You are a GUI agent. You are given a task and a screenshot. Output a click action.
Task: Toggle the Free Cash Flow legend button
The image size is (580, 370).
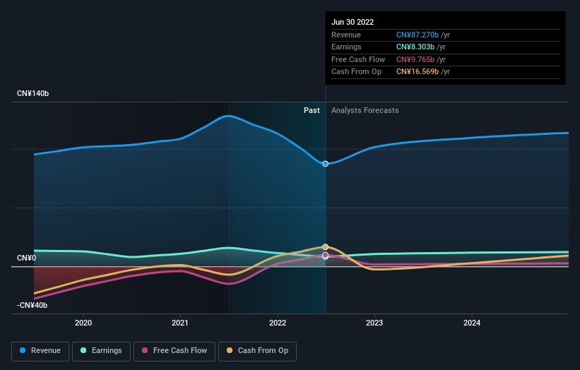(174, 351)
